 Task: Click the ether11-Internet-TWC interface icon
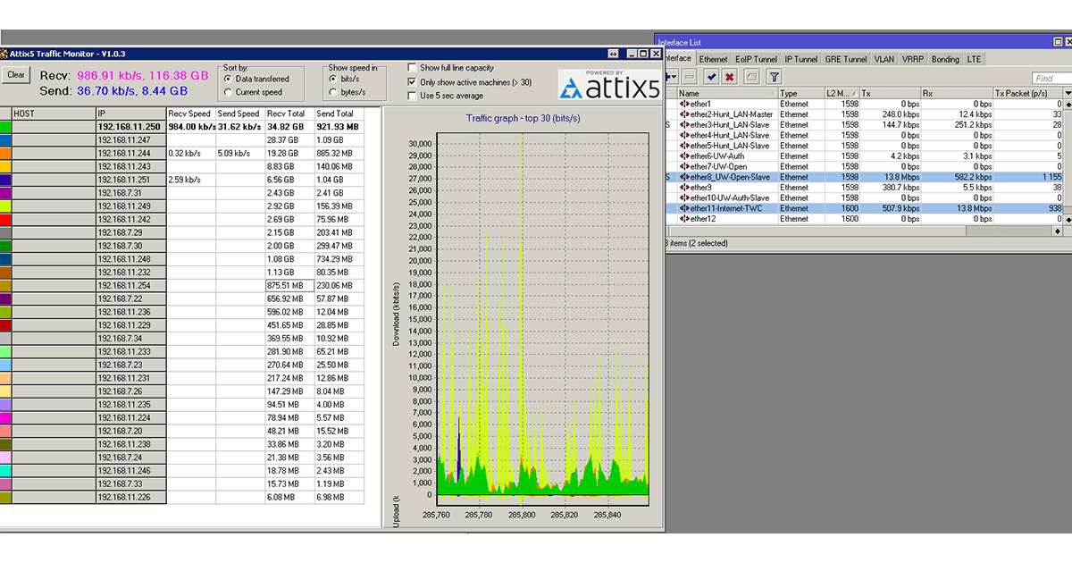point(684,208)
